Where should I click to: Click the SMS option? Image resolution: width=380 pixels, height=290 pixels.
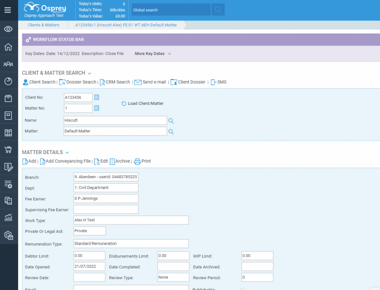(x=219, y=82)
